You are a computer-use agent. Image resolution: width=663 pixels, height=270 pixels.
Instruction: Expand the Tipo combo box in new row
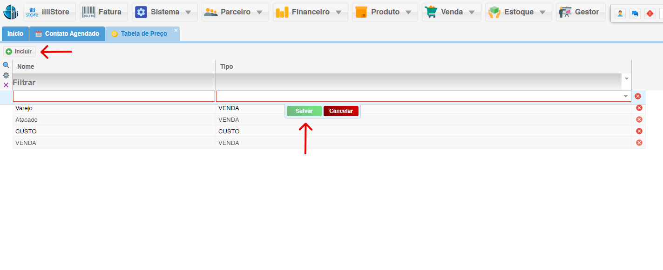626,96
